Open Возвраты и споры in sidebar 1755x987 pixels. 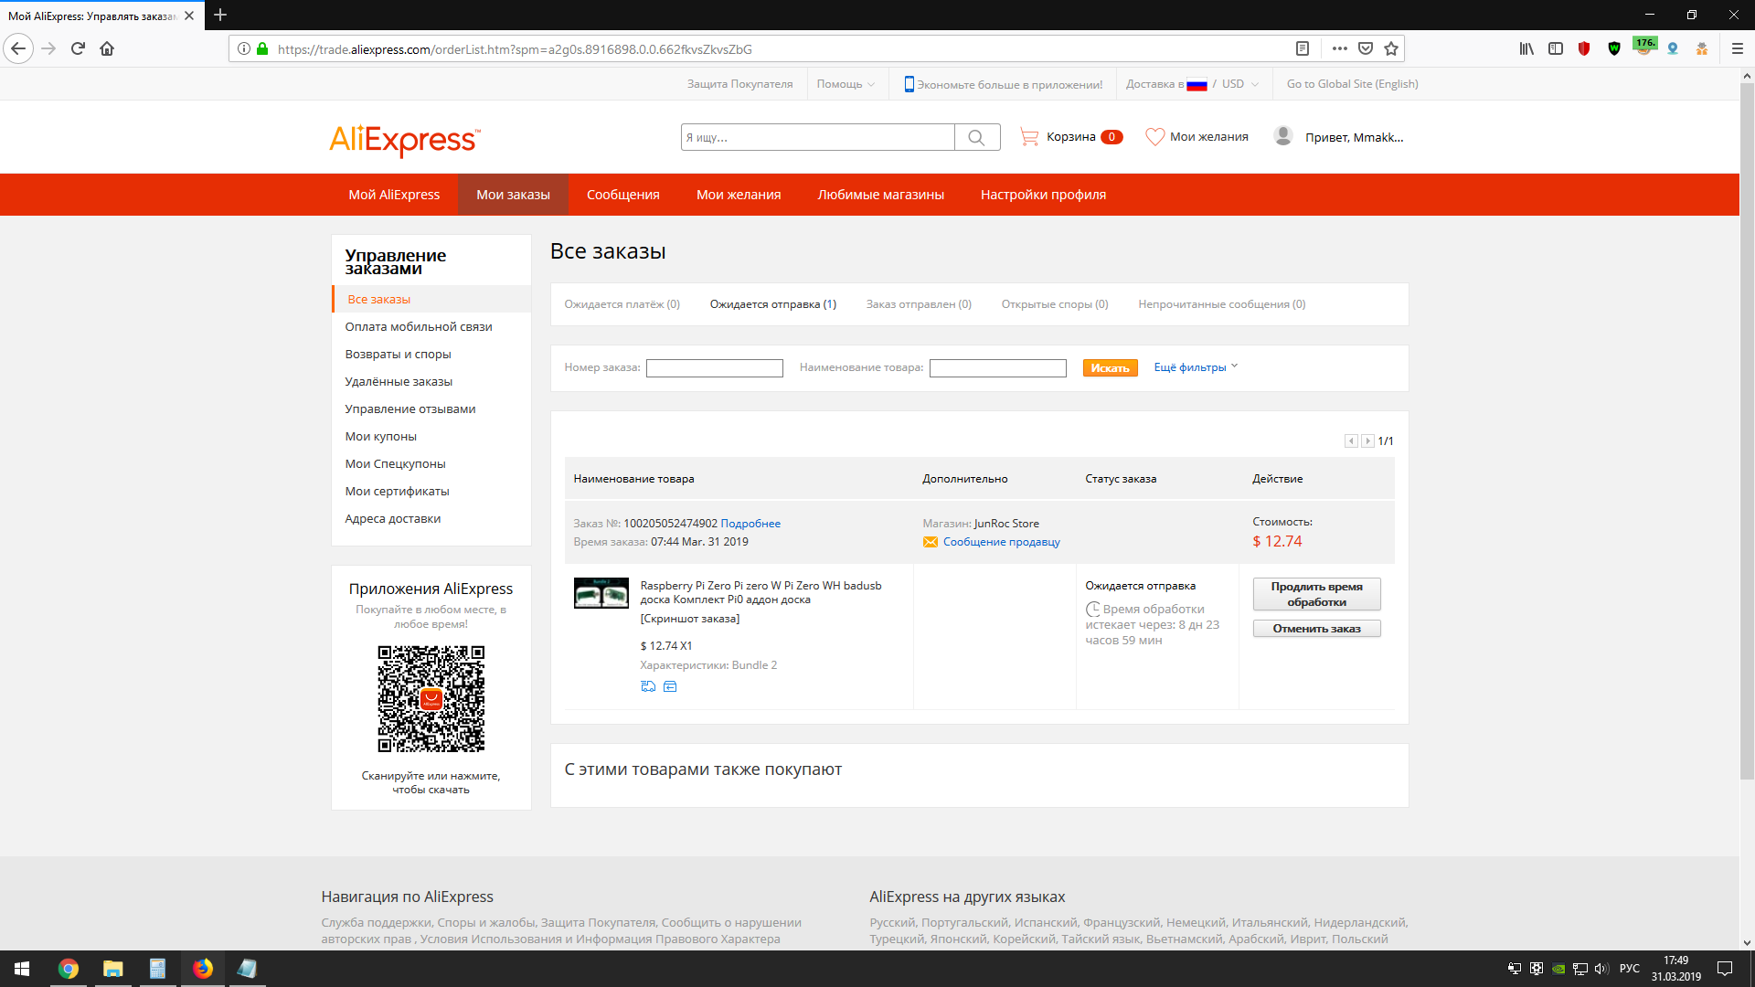click(398, 354)
